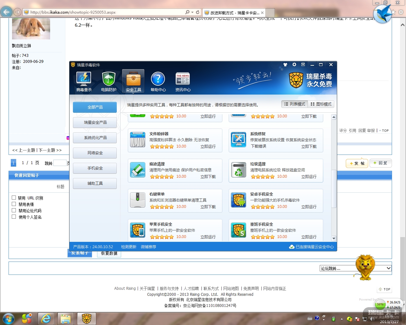Click the 痕迹清理 eraser icon
This screenshot has width=406, height=325.
(138, 170)
